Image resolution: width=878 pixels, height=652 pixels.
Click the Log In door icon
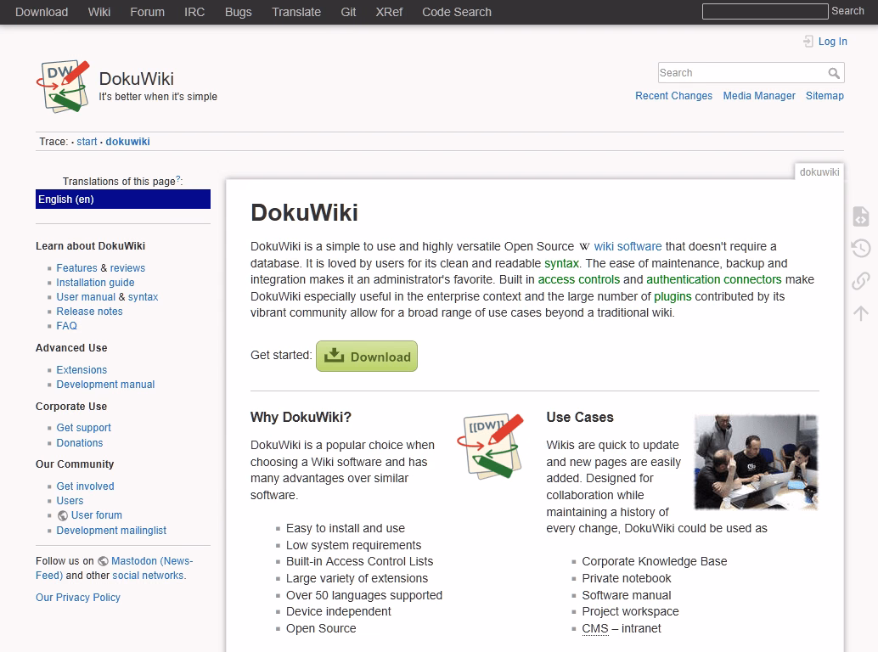(x=808, y=42)
